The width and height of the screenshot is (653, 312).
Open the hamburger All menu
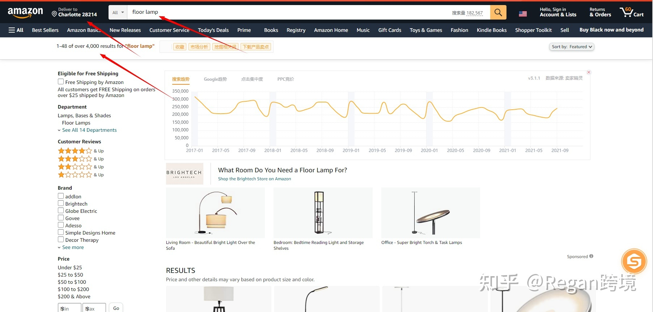click(x=16, y=30)
